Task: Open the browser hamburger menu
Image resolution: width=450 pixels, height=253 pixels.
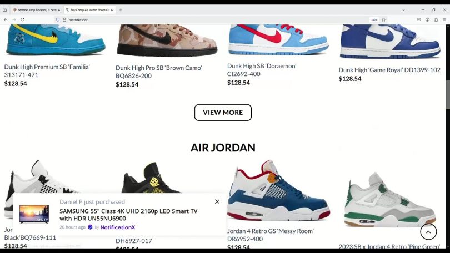Action: pyautogui.click(x=444, y=20)
